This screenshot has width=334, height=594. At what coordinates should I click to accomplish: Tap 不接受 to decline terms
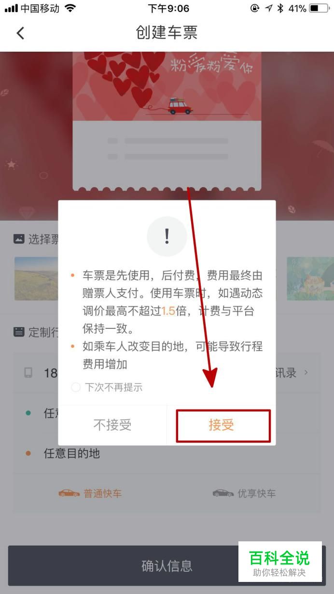(112, 425)
